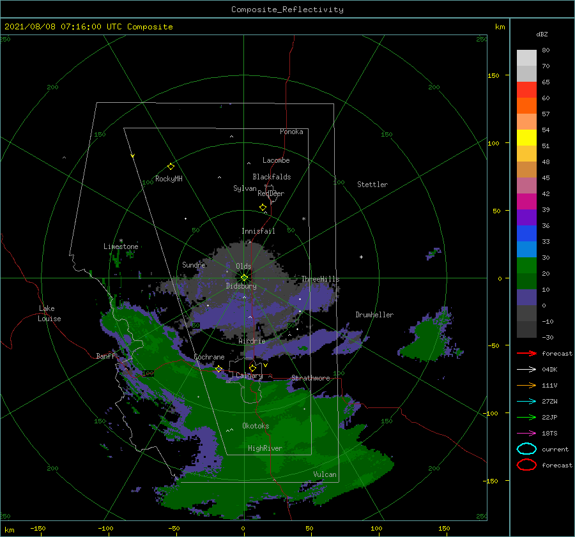Click the yellow diamond marker near Cochrane
The image size is (575, 537).
click(x=219, y=369)
